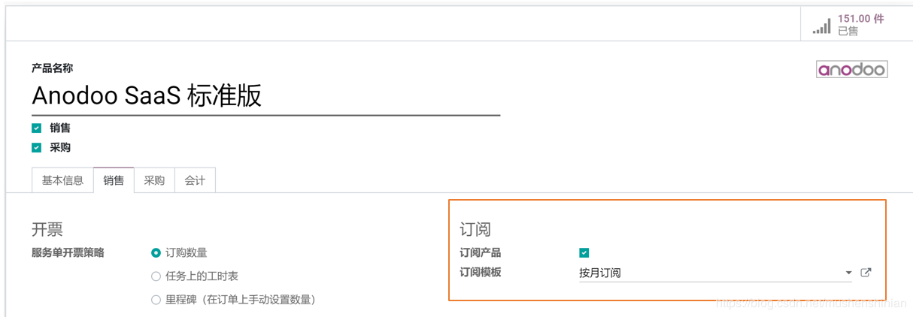Click the 订阅模板 field label
Viewport: 913px width, 317px height.
tap(480, 272)
